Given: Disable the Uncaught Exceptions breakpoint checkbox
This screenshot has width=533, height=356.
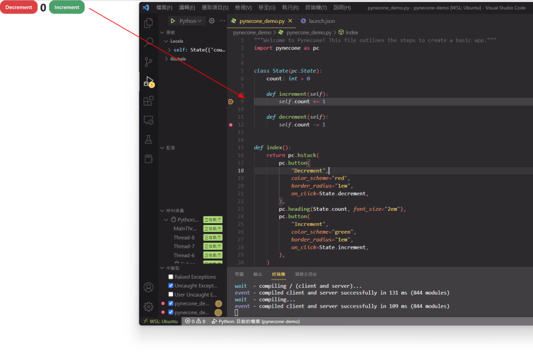Looking at the screenshot, I should click(x=171, y=286).
